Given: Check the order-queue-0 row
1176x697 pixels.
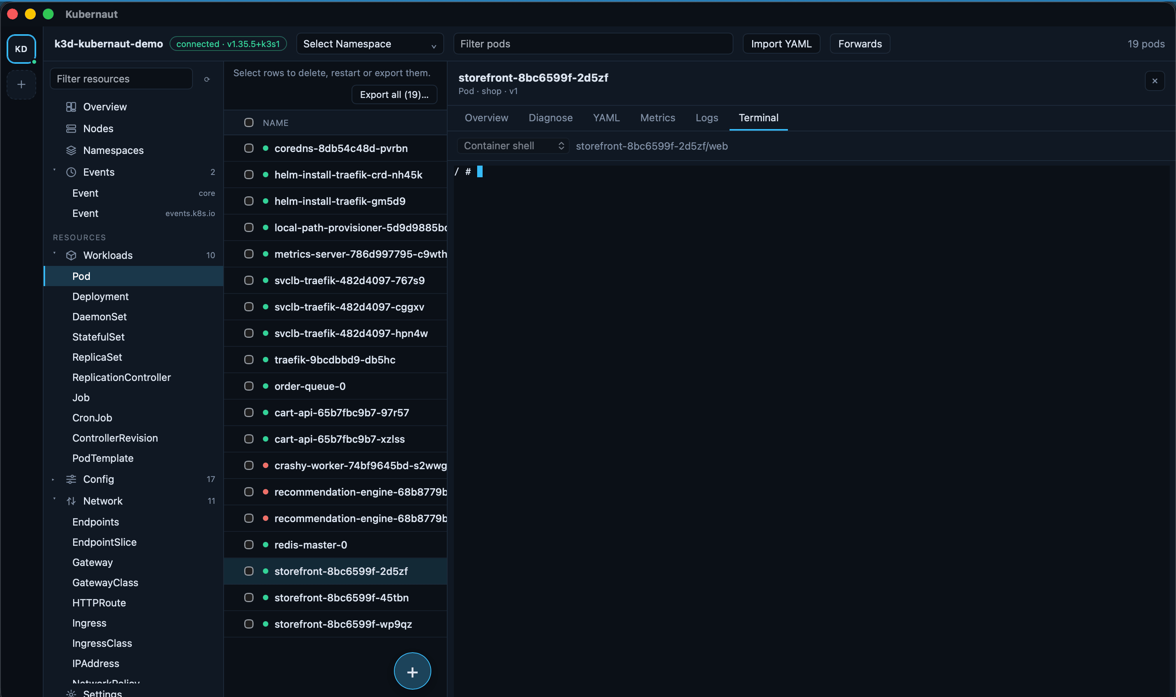Looking at the screenshot, I should 248,386.
